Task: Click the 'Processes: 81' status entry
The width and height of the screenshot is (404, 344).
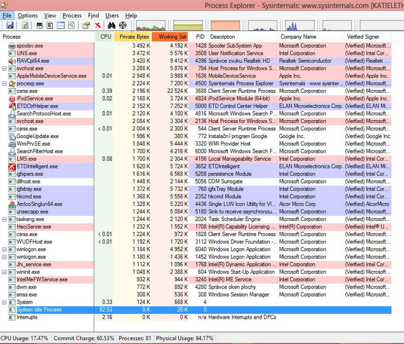Action: click(x=135, y=338)
